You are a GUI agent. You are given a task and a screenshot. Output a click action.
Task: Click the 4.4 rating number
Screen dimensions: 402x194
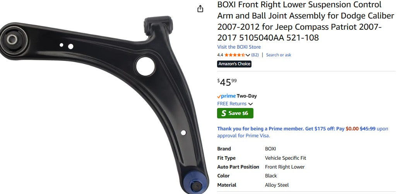tap(220, 55)
